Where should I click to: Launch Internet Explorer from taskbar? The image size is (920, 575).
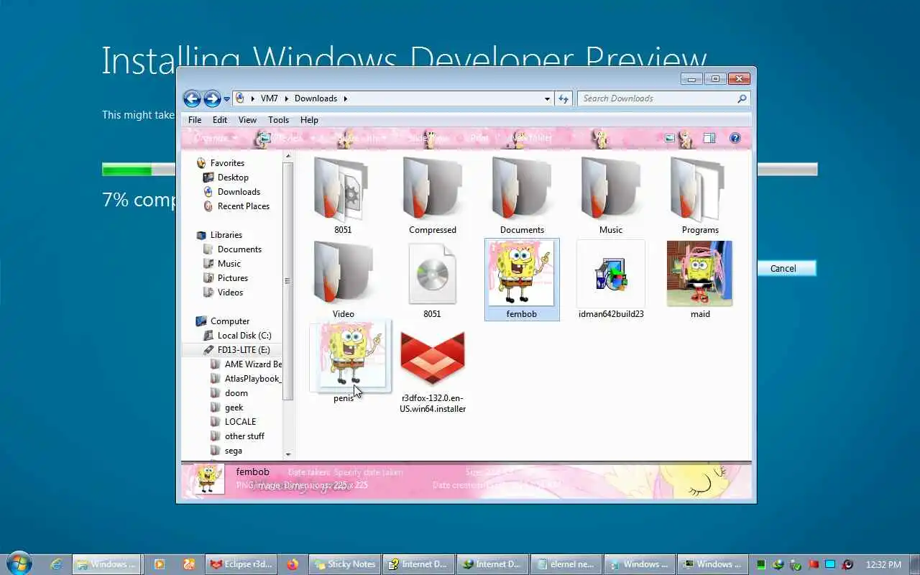coord(56,564)
